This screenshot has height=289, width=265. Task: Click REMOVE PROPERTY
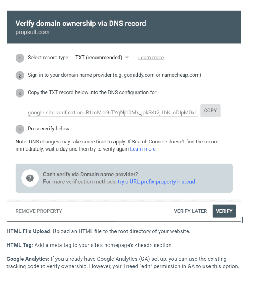(x=39, y=211)
